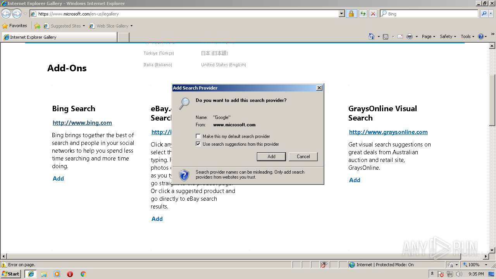Expand command bar overflow chevron
Image resolution: width=496 pixels, height=279 pixels.
click(x=493, y=35)
